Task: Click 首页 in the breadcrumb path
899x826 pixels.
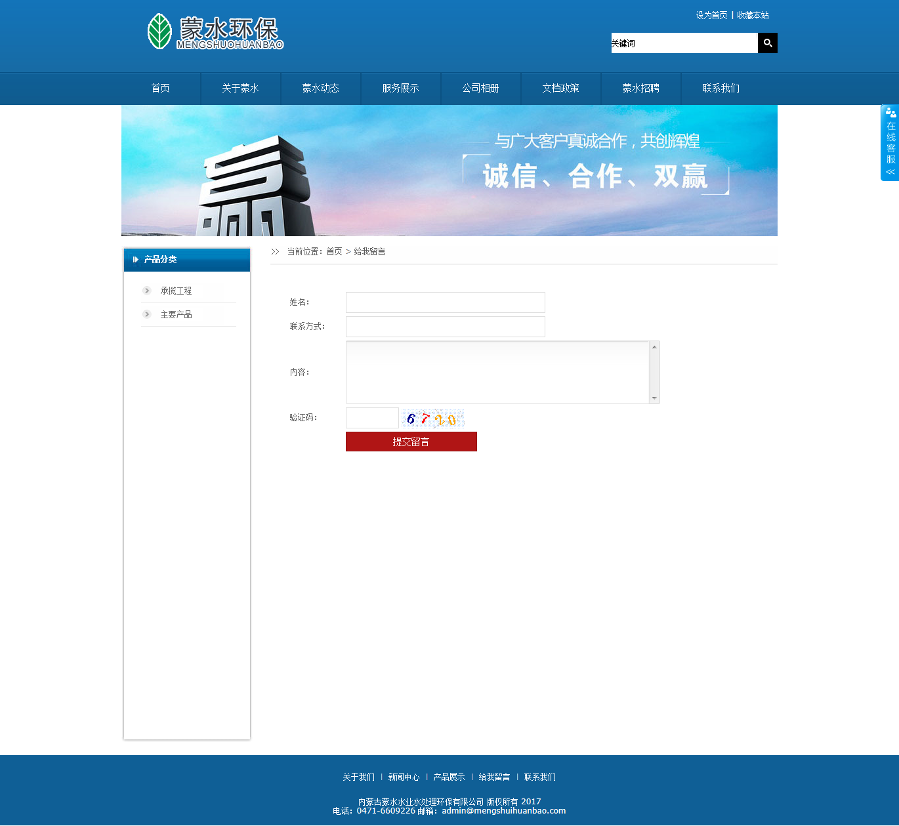Action: (x=334, y=252)
